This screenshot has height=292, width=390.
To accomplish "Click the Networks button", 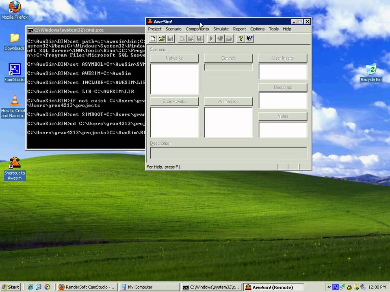I will point(174,58).
